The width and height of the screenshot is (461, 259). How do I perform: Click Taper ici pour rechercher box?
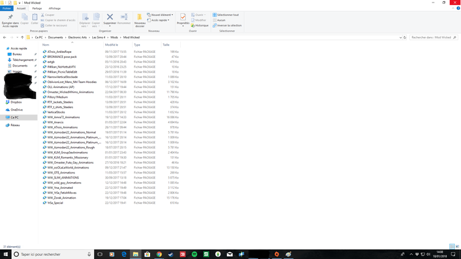53,254
